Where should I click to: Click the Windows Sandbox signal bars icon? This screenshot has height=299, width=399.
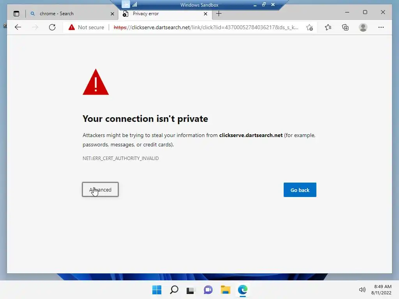tap(134, 5)
